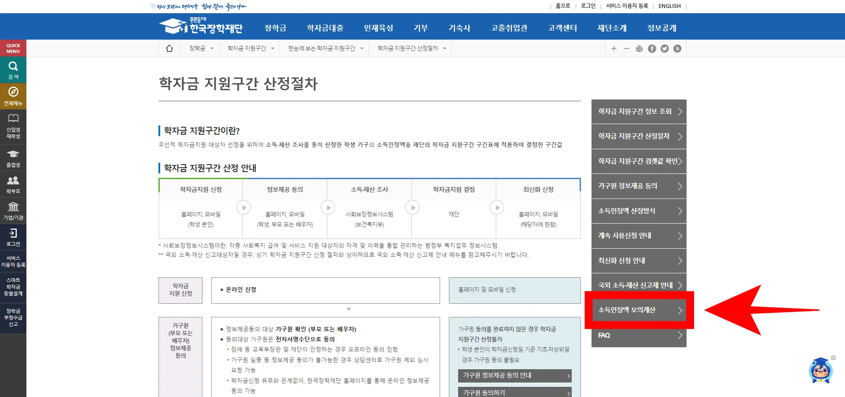Open the 검색 (search) quick menu icon

tap(13, 70)
